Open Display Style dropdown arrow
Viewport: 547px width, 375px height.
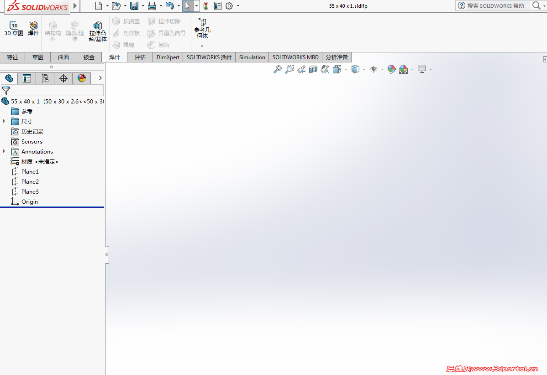(x=364, y=70)
